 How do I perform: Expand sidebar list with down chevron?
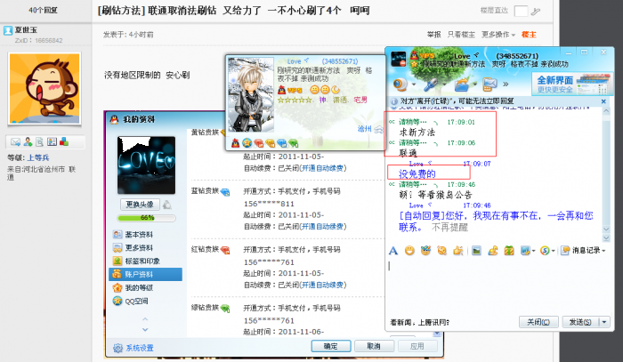[145, 329]
